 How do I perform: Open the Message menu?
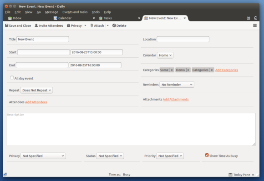[51, 12]
